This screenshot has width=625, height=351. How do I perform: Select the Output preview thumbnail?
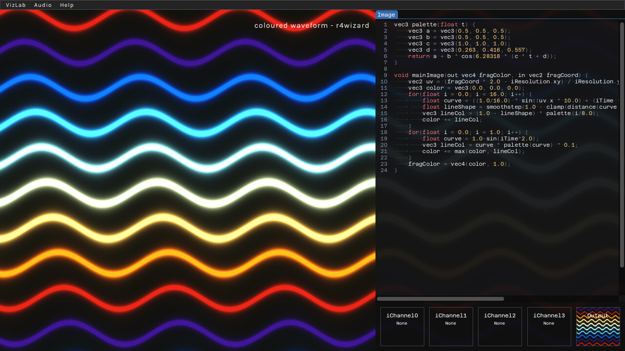point(598,326)
